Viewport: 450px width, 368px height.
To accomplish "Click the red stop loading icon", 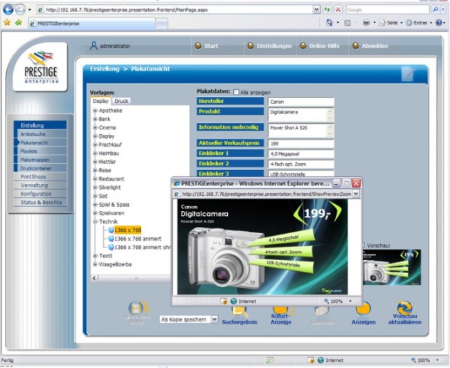I will [338, 10].
